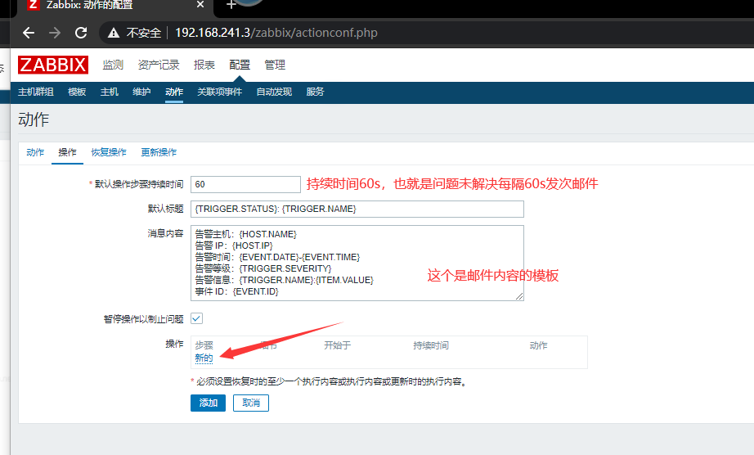This screenshot has width=754, height=455.
Task: Close the Zabbix browser tab
Action: point(200,5)
